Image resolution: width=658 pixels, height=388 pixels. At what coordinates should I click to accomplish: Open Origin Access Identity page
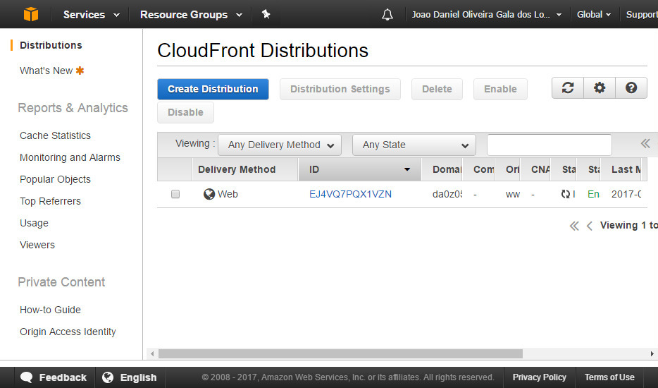coord(68,332)
